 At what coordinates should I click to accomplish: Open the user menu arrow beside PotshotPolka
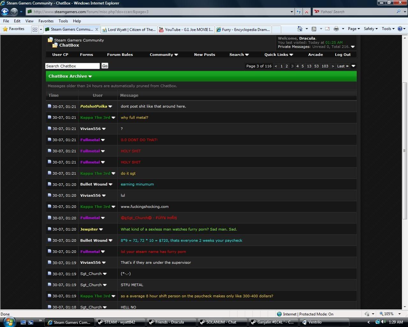110,106
